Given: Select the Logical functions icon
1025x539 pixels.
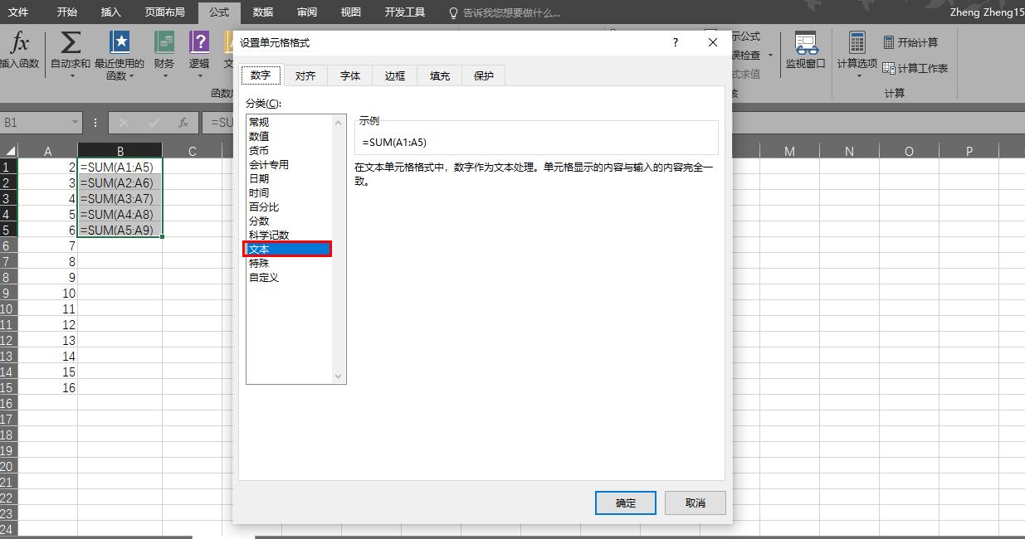Looking at the screenshot, I should (x=199, y=41).
